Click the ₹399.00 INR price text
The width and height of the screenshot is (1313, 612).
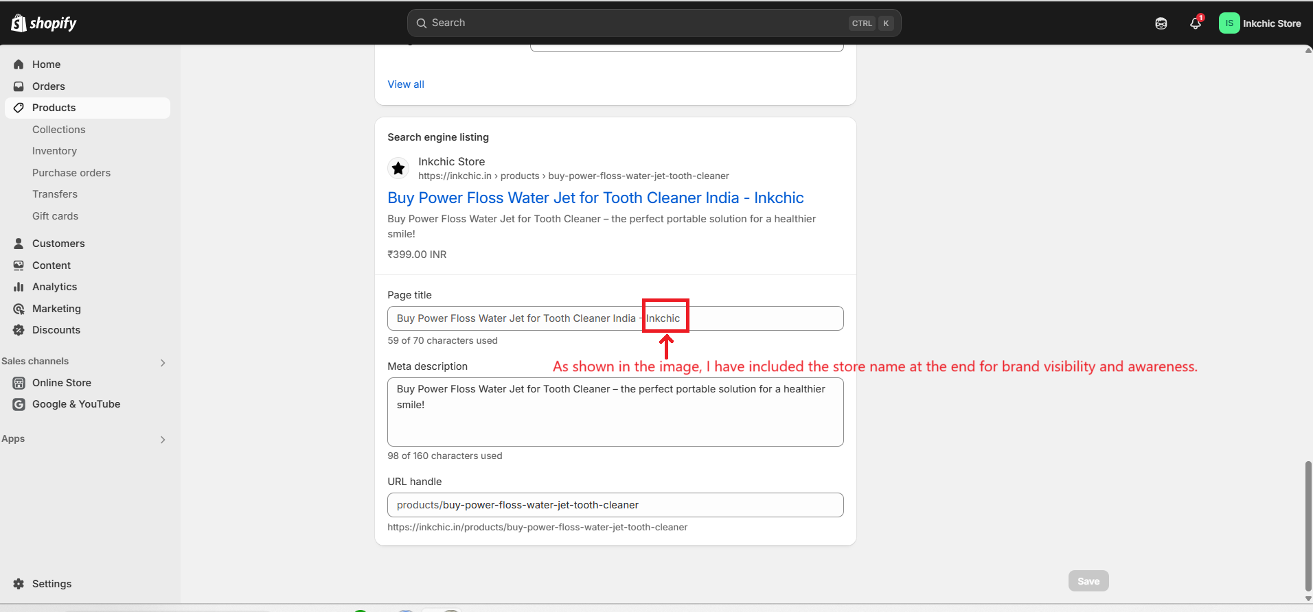[417, 255]
